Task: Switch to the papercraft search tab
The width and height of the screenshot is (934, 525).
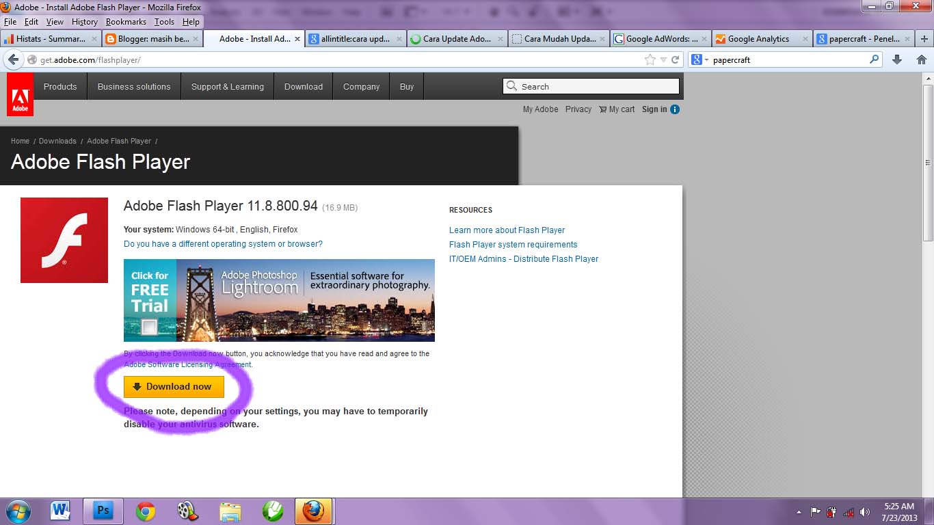Action: tap(863, 39)
